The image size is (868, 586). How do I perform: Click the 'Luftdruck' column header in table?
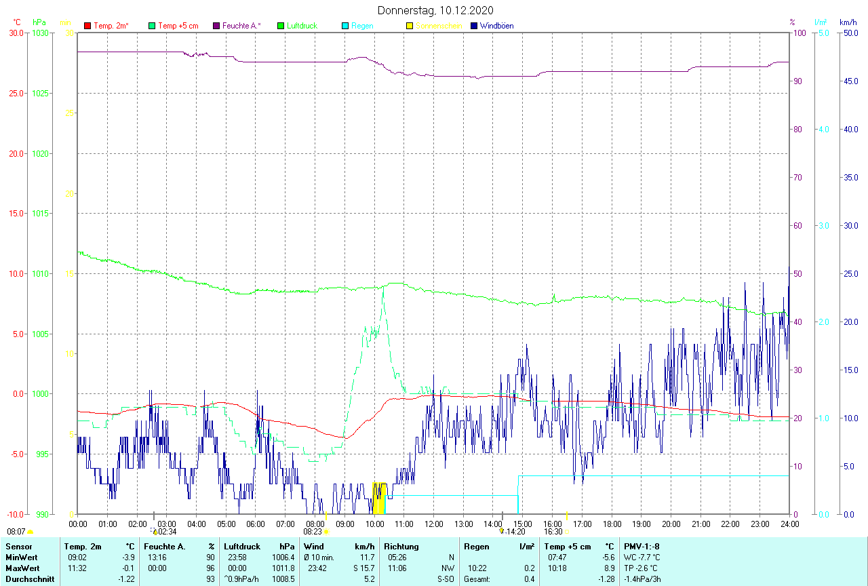pos(243,547)
